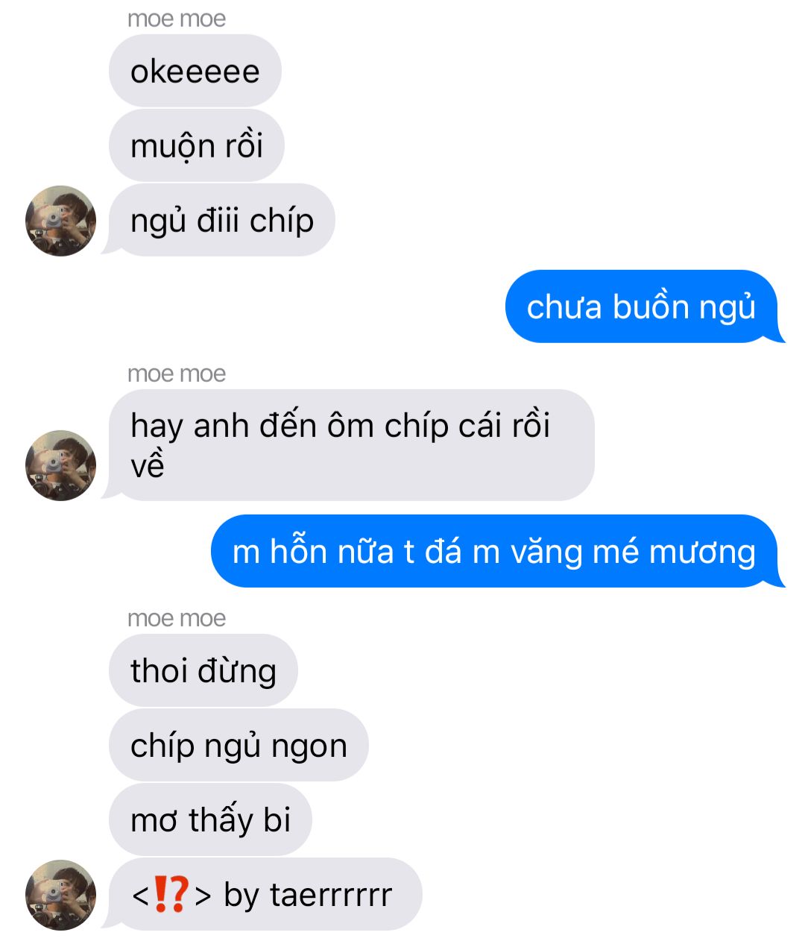Image resolution: width=805 pixels, height=947 pixels.
Task: Select the blue "chưa buồn ngủ" bubble
Action: 644,306
